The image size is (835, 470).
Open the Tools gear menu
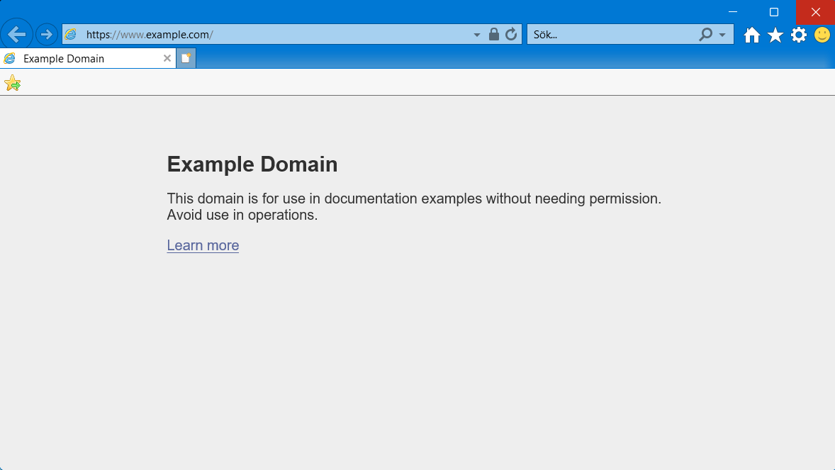pyautogui.click(x=799, y=35)
